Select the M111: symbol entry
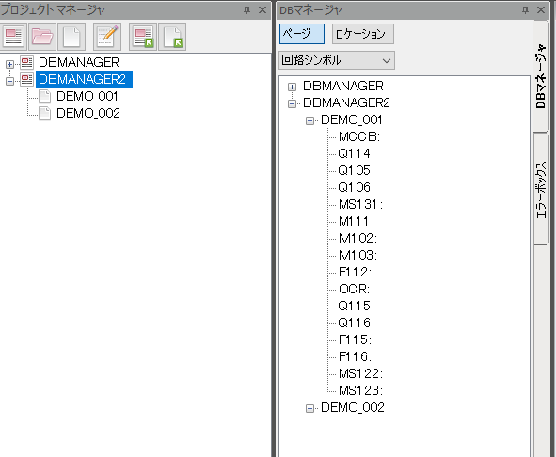Screen dimensions: 556x457 coord(357,222)
